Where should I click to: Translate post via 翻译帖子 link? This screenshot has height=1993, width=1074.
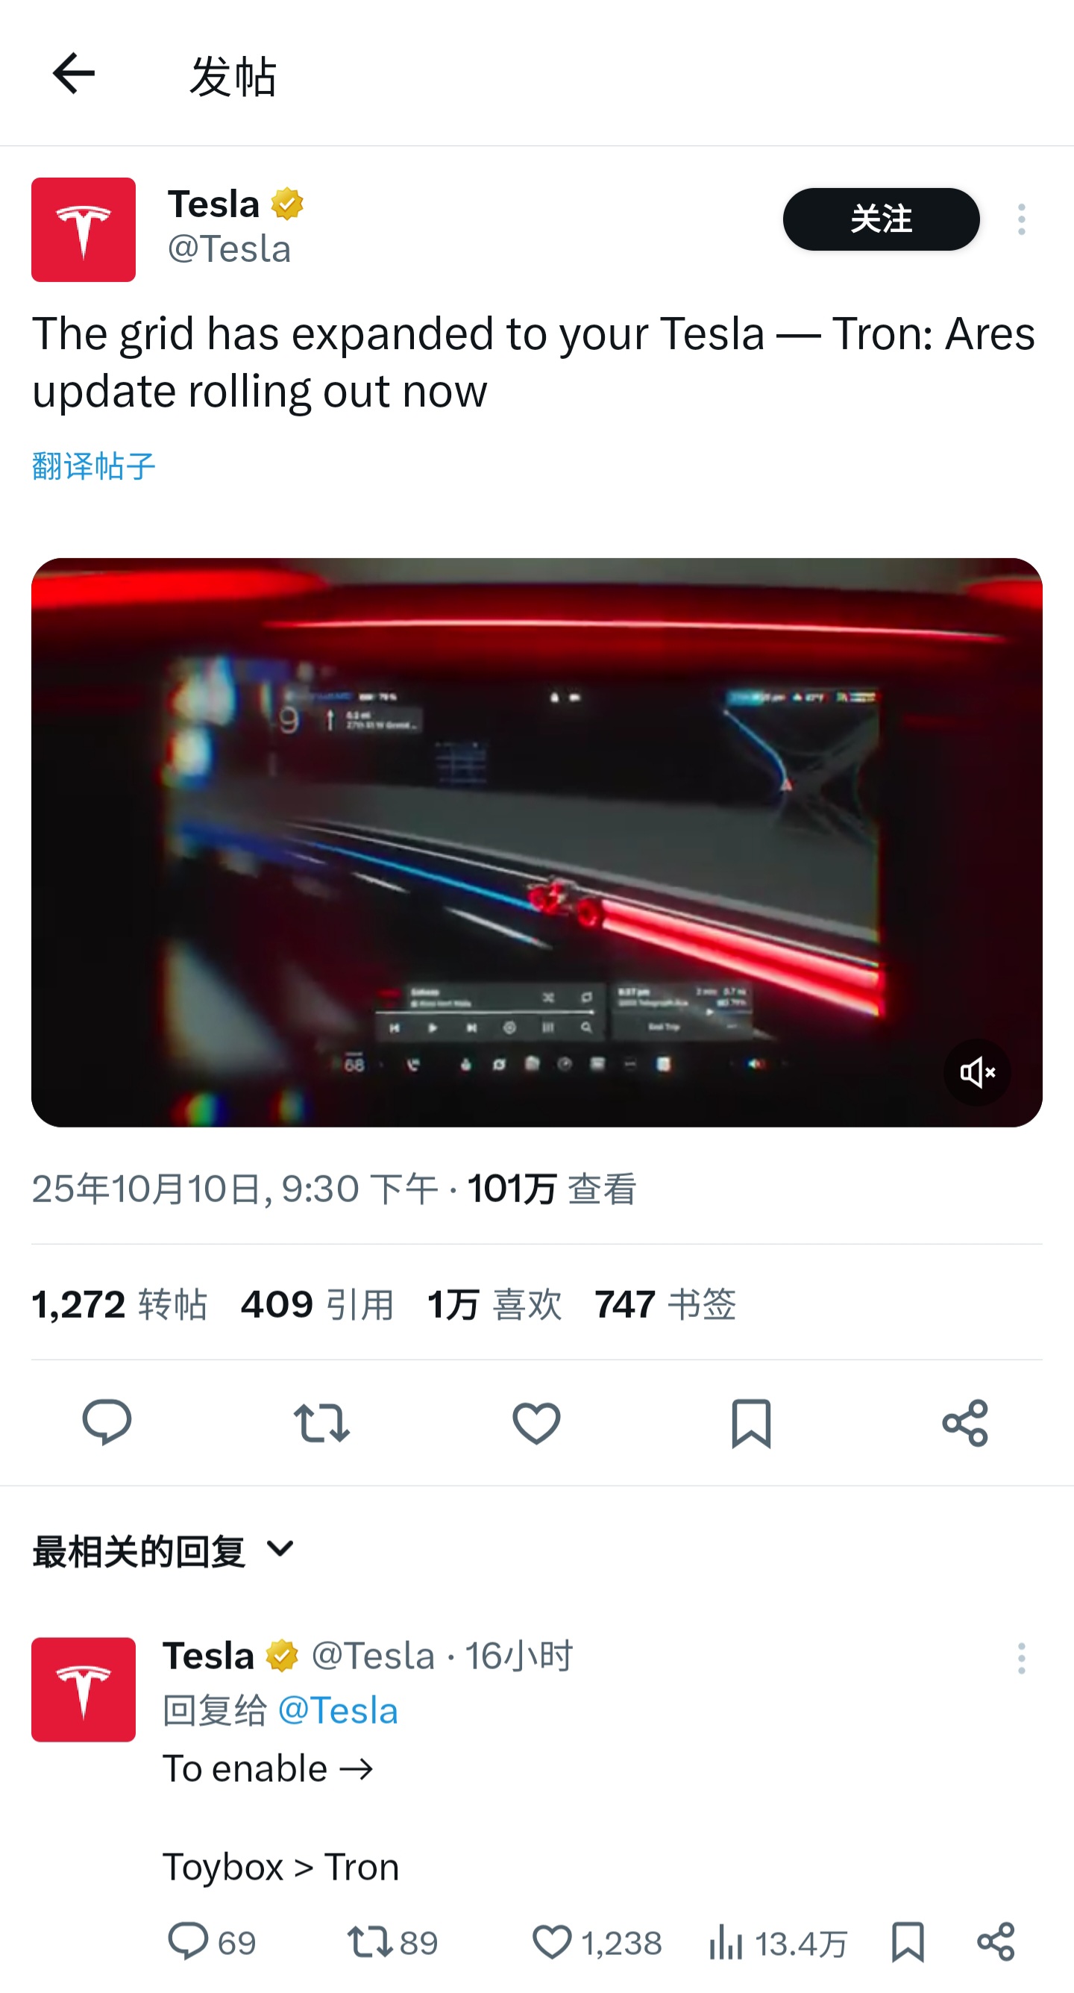[x=93, y=466]
